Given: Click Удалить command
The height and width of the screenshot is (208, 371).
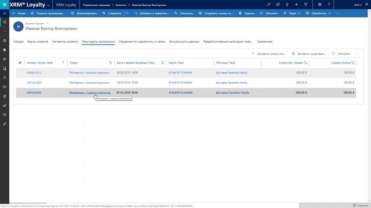Looking at the screenshot, I should [246, 13].
